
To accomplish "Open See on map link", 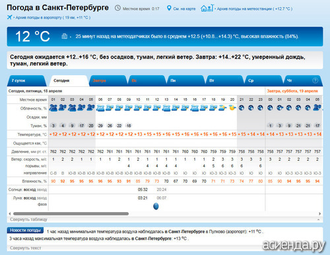I will 184,9.
